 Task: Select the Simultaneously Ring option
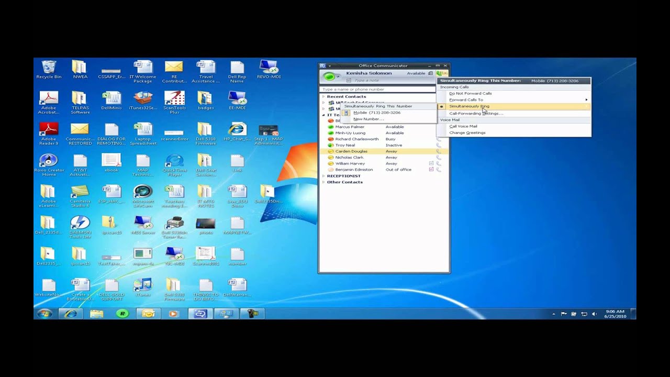[469, 106]
